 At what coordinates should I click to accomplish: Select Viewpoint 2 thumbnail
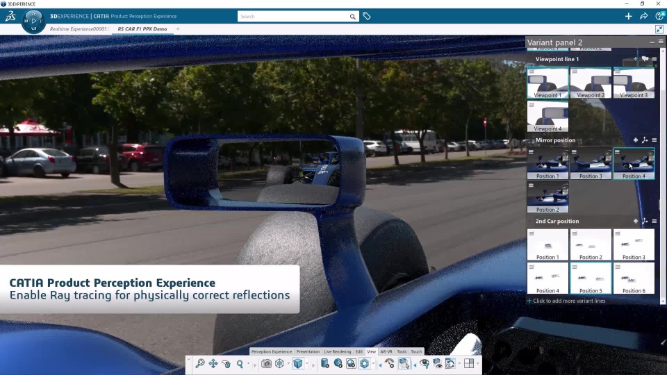point(591,83)
